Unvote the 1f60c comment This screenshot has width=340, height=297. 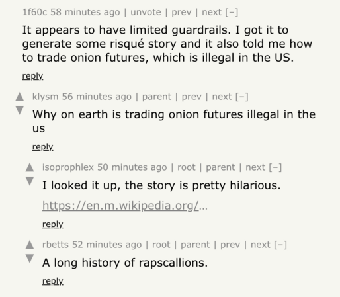tap(146, 12)
